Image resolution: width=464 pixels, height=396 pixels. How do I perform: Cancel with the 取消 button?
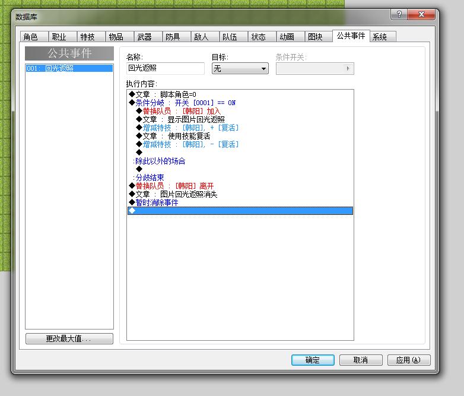point(361,360)
